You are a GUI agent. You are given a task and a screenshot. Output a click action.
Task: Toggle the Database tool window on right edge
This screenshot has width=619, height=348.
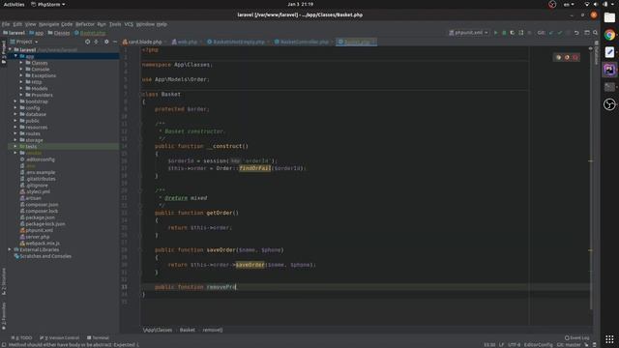pos(597,53)
